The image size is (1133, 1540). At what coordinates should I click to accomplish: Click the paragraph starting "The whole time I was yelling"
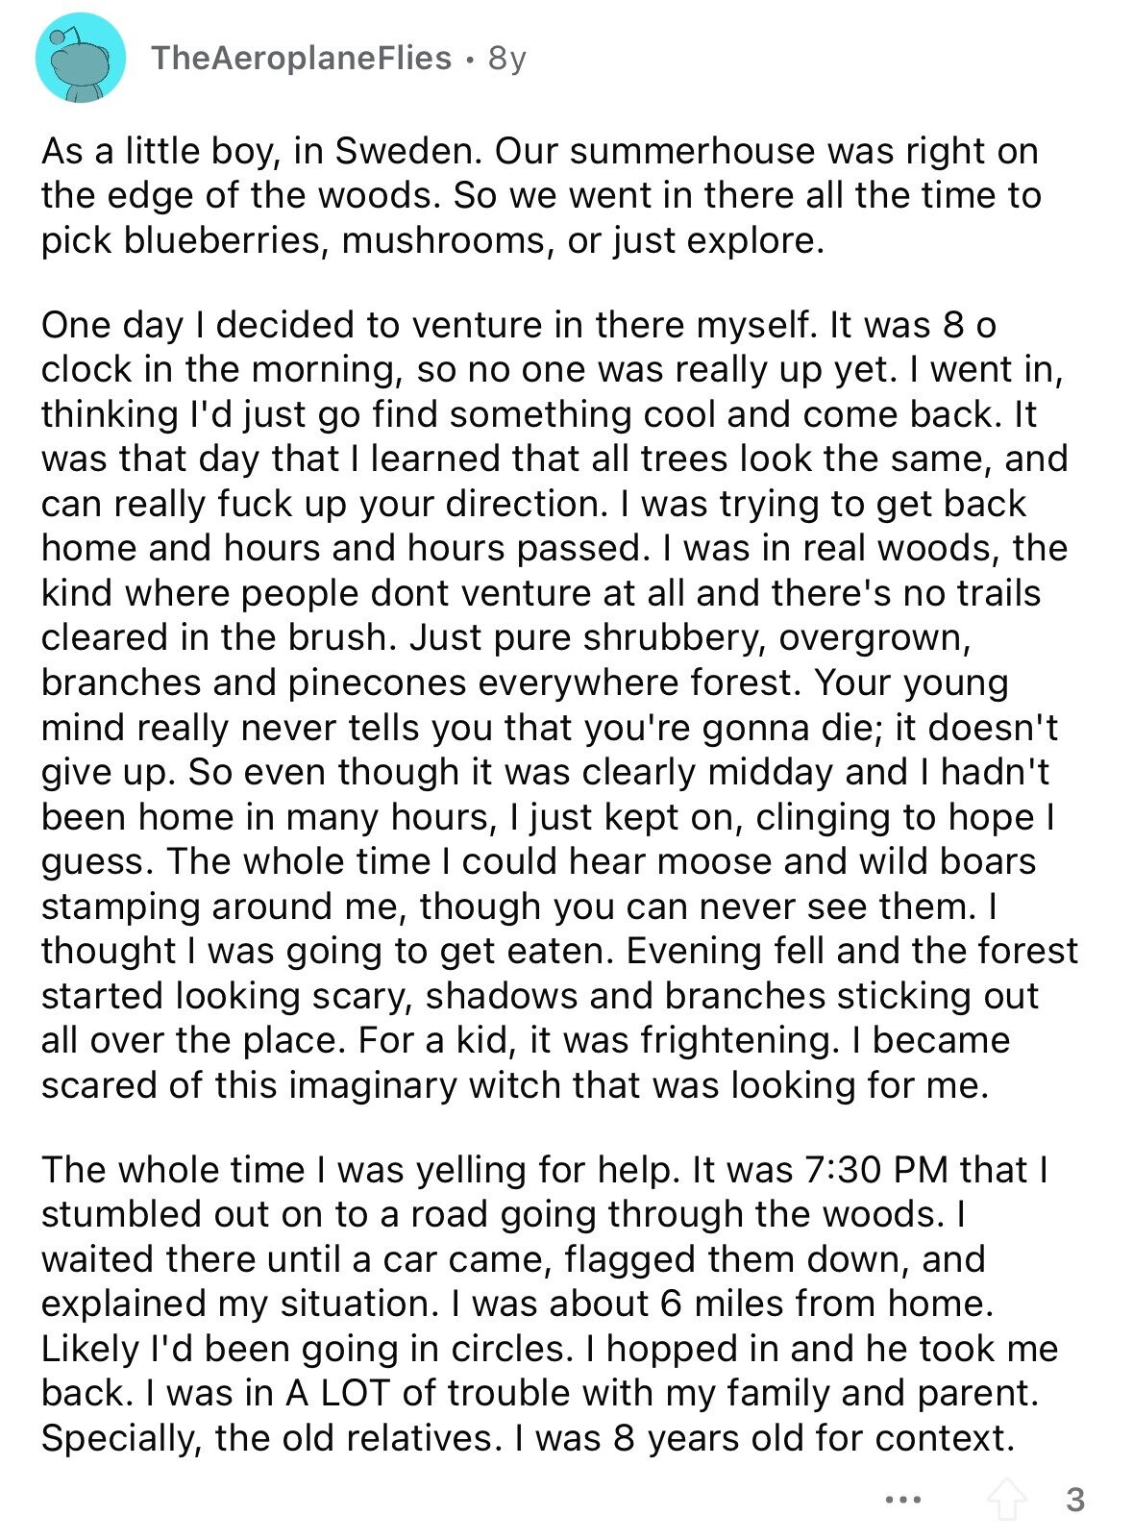point(550,1304)
